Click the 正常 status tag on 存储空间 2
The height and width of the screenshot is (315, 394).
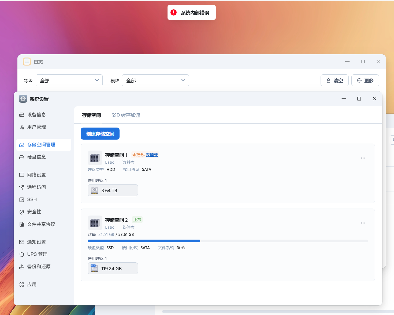tap(137, 220)
